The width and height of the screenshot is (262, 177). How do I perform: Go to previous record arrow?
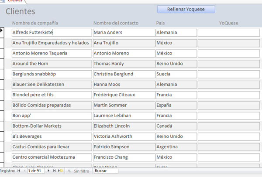coord(24,171)
